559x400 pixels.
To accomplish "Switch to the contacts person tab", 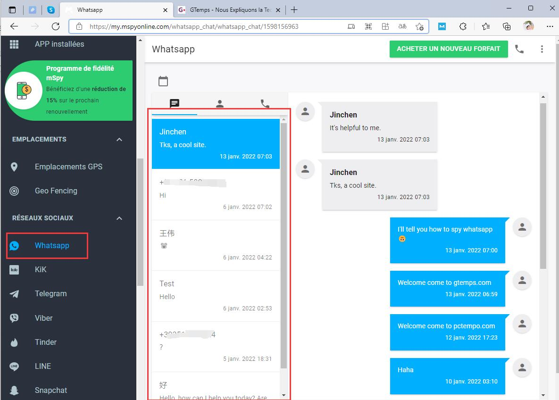I will (220, 104).
